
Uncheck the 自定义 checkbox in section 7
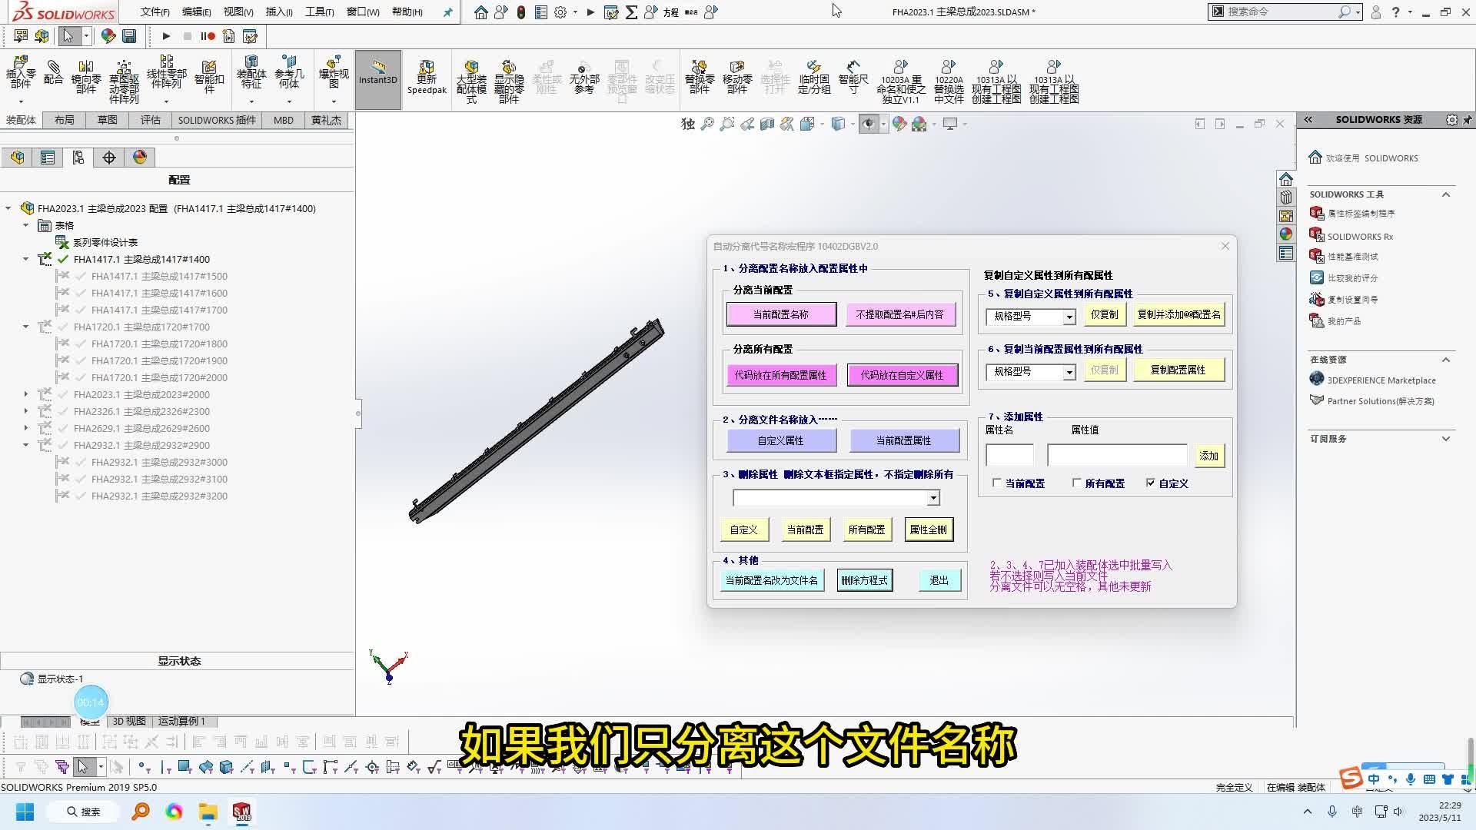pos(1150,483)
